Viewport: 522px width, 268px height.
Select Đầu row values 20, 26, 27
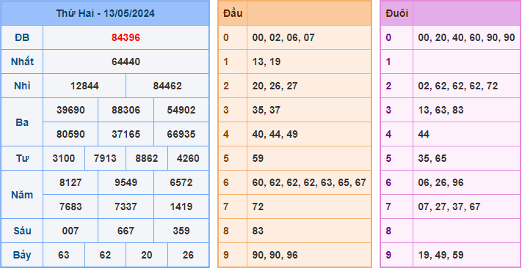tap(275, 86)
